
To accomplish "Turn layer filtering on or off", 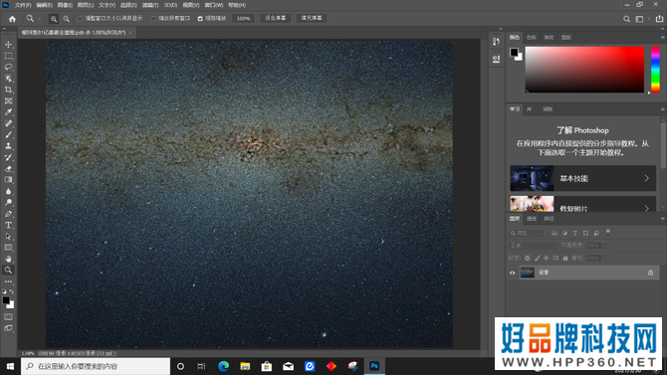I will pos(608,232).
